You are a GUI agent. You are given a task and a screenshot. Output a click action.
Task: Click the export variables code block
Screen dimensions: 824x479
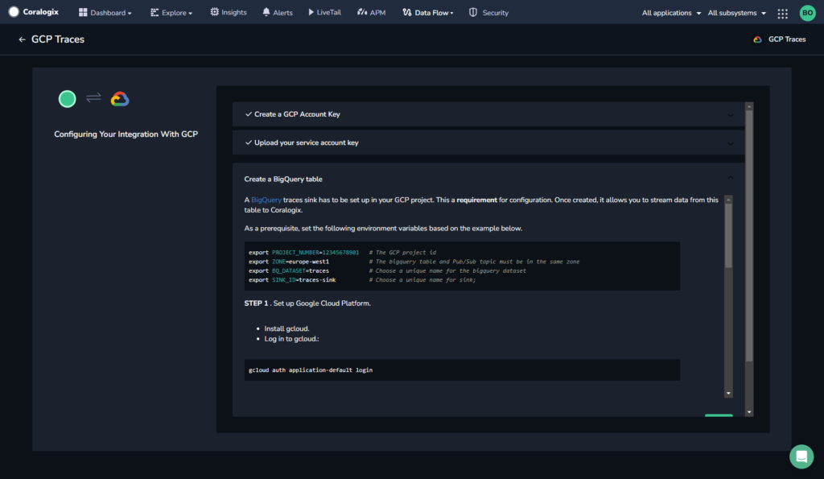click(x=462, y=266)
